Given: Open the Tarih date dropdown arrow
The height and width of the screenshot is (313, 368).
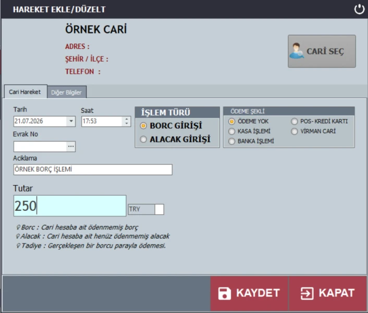Looking at the screenshot, I should [71, 121].
